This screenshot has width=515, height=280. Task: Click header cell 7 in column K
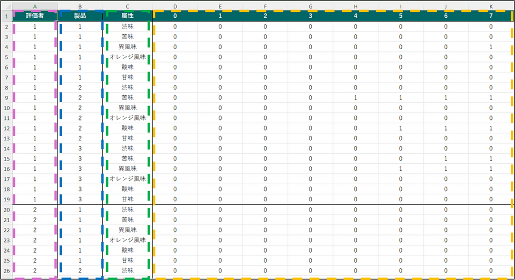491,16
